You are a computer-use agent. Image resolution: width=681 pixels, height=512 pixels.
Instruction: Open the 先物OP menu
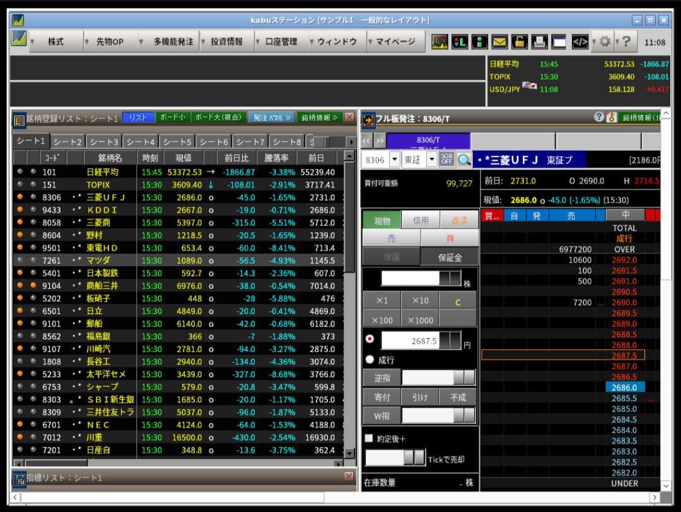pos(110,42)
